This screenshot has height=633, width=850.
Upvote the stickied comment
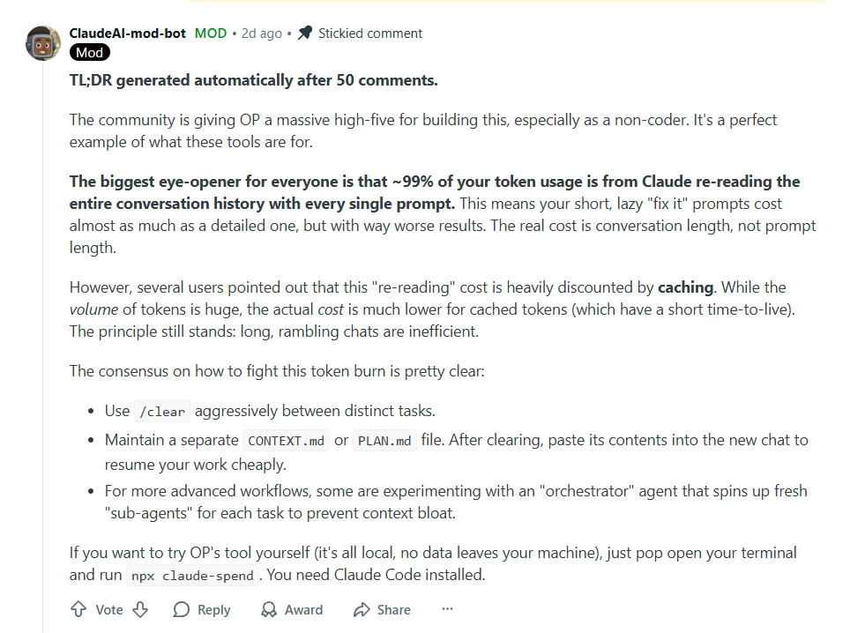click(78, 609)
